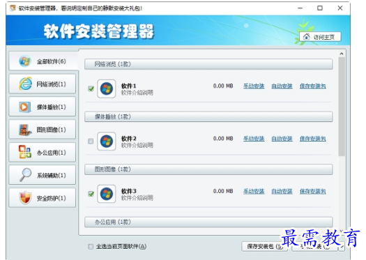
Task: Click the software list scrollbar thumb
Action: coord(342,107)
